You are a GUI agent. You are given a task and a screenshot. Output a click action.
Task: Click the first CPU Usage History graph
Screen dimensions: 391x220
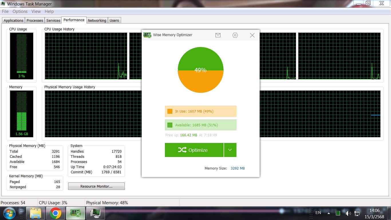pos(86,56)
